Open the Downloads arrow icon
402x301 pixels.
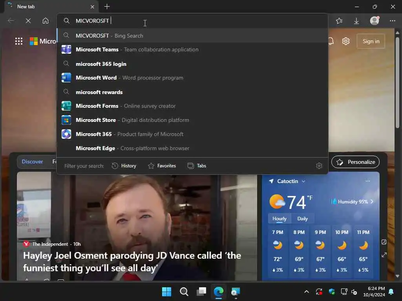click(356, 21)
